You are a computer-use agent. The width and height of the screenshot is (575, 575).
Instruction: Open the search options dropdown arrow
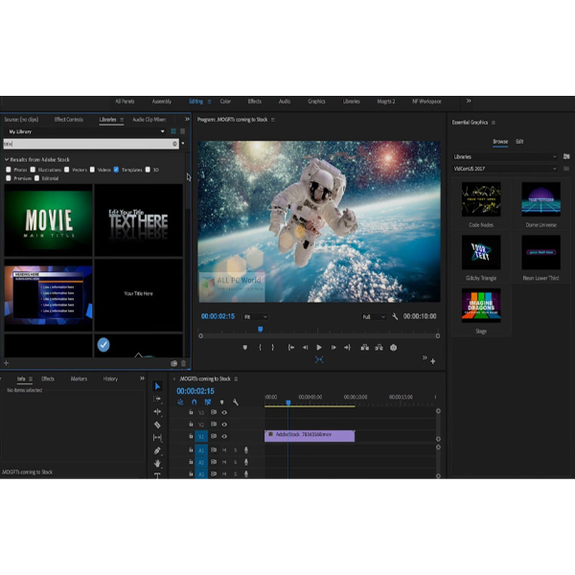(183, 144)
